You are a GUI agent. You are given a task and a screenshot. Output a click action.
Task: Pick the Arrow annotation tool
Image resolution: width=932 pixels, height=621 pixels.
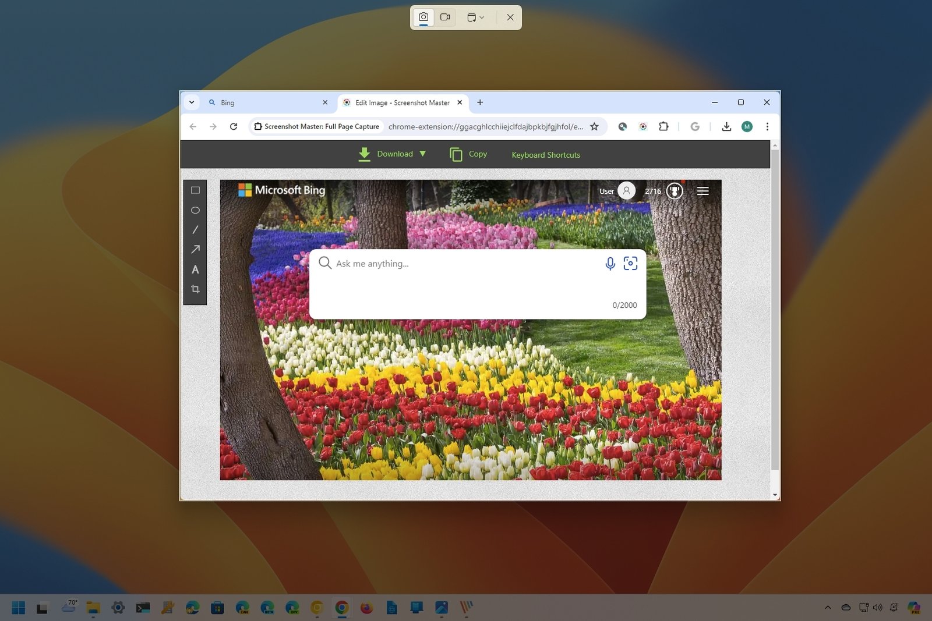point(195,249)
